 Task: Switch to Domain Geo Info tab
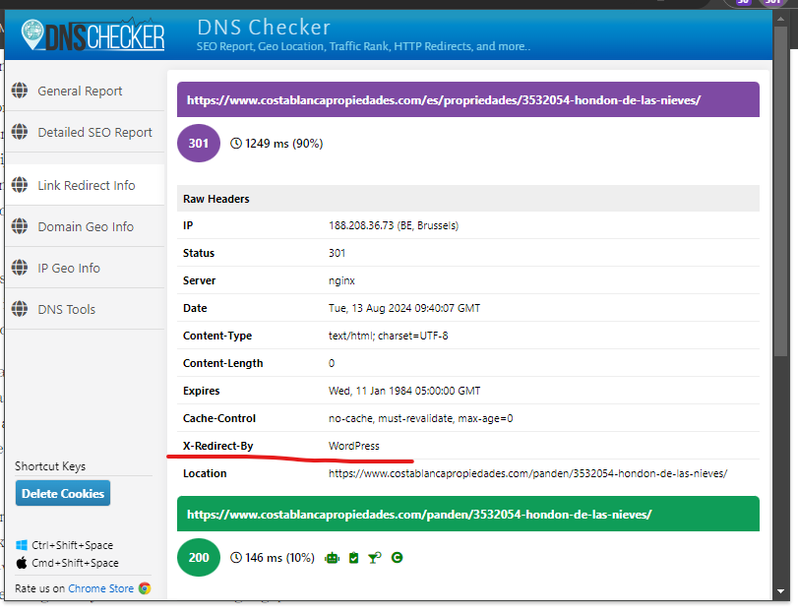pyautogui.click(x=86, y=226)
